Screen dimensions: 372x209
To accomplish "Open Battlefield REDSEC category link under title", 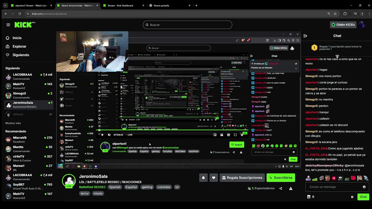I will (92, 187).
